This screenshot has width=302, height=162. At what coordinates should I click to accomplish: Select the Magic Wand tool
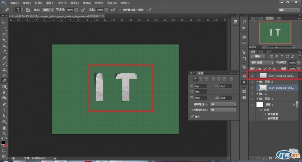point(5,40)
